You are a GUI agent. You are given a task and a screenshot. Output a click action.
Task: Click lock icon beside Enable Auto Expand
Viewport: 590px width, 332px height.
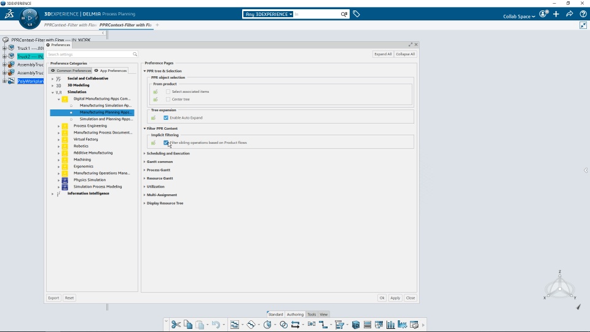tap(153, 118)
